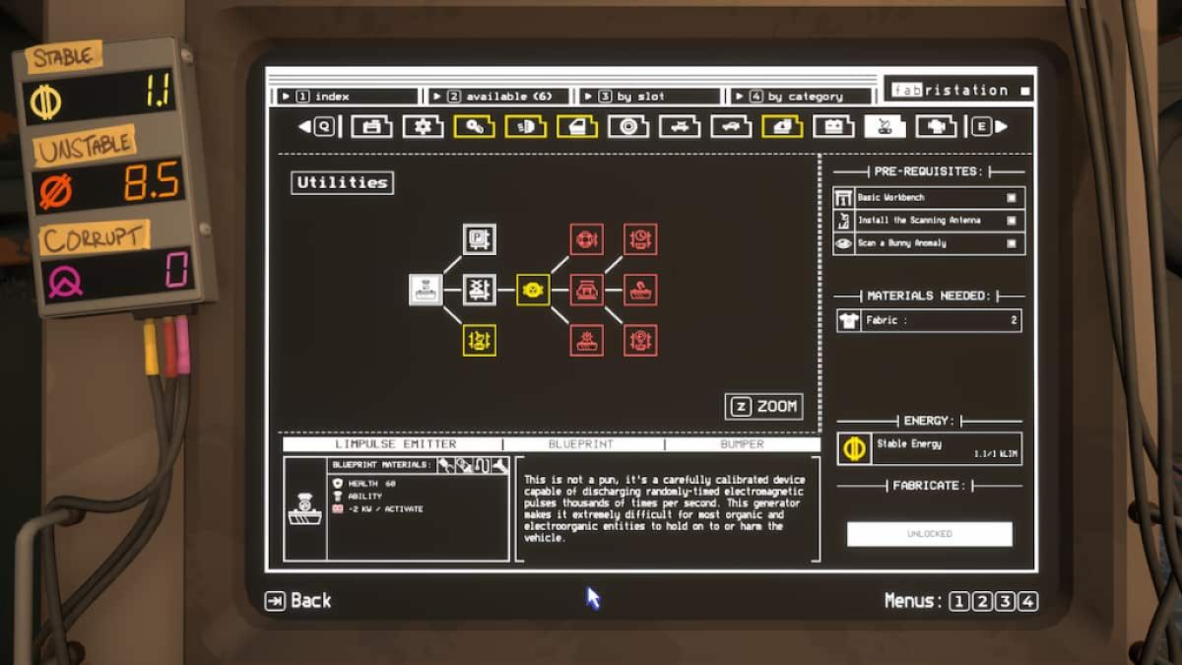Click the Back button

[298, 600]
